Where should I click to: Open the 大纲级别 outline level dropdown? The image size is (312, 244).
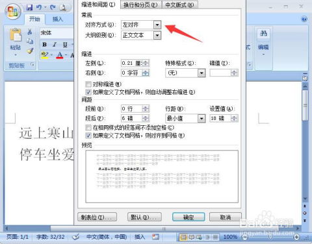157,35
